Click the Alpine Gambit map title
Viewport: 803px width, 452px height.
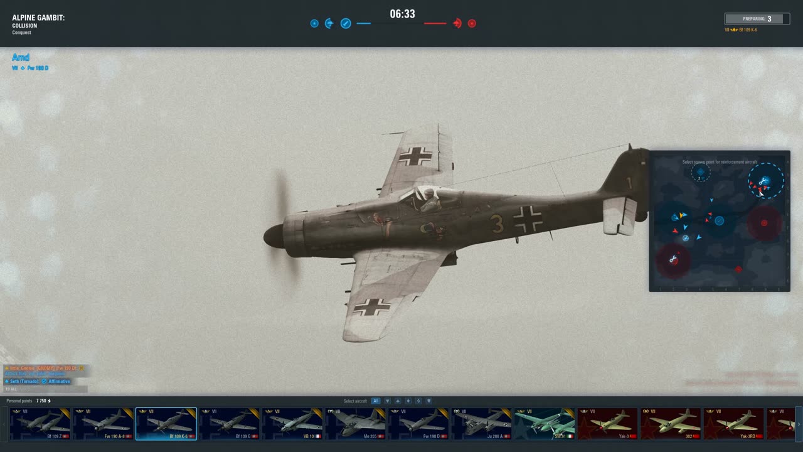[38, 18]
